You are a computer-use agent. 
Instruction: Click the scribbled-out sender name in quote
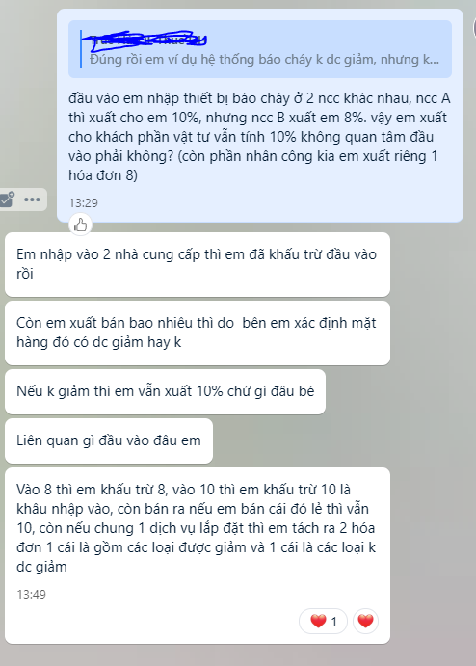[147, 40]
